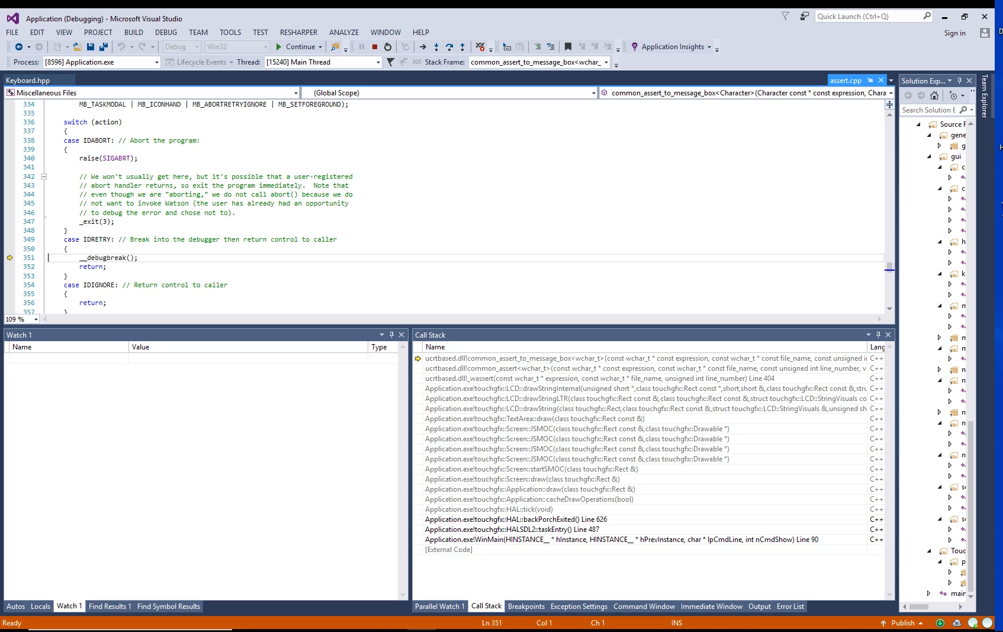The height and width of the screenshot is (632, 1003).
Task: Click Show Next Statement arrow icon
Action: pyautogui.click(x=423, y=47)
